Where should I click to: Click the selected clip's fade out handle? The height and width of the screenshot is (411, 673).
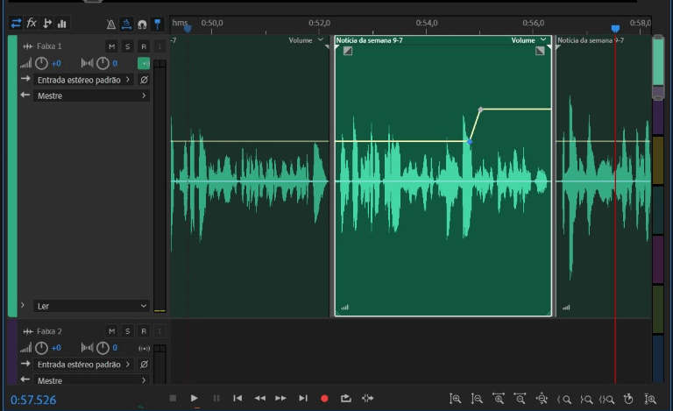(x=540, y=51)
